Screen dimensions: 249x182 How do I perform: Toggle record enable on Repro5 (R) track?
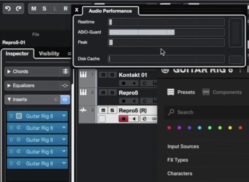124,119
